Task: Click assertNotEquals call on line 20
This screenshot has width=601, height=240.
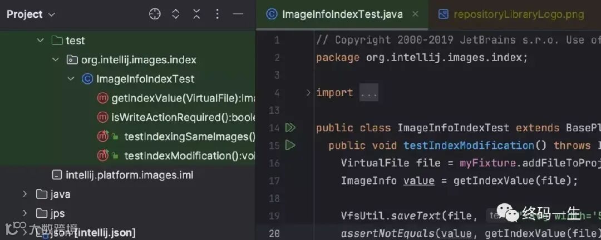Action: click(x=387, y=233)
